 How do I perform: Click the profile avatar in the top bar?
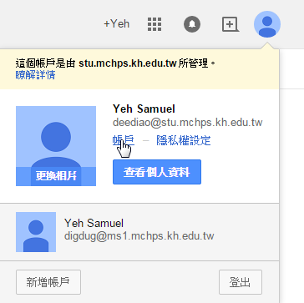coord(267,24)
